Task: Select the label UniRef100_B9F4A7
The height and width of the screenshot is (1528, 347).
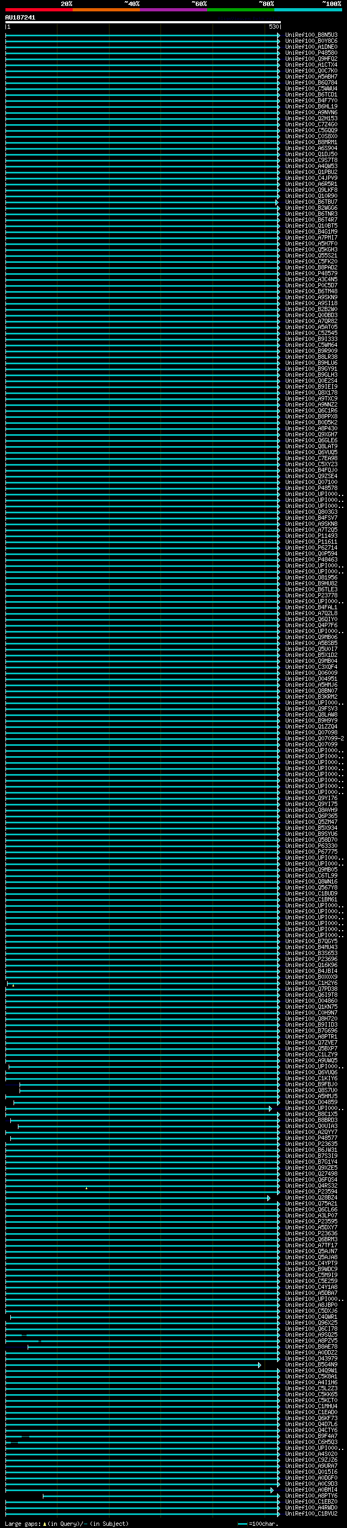Action: click(311, 1436)
